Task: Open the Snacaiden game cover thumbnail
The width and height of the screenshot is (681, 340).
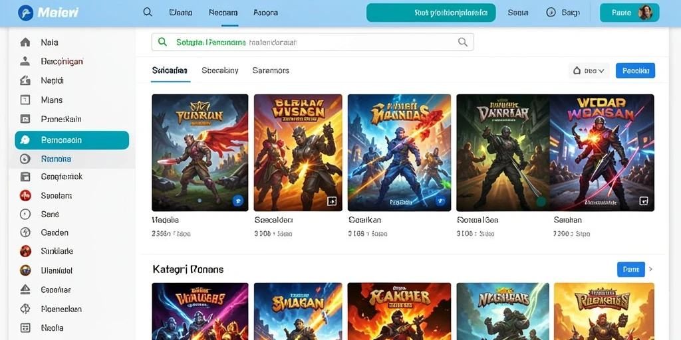Action: coord(298,153)
